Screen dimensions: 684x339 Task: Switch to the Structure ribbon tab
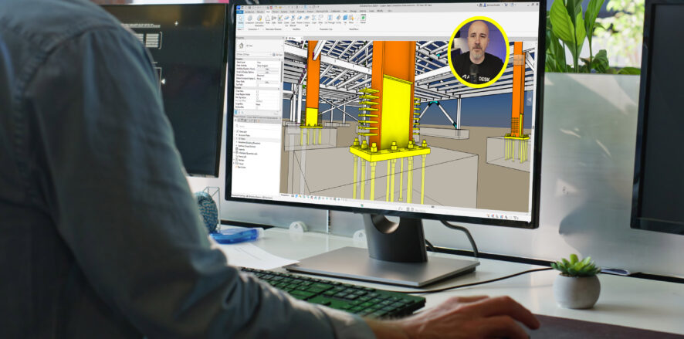coord(260,12)
